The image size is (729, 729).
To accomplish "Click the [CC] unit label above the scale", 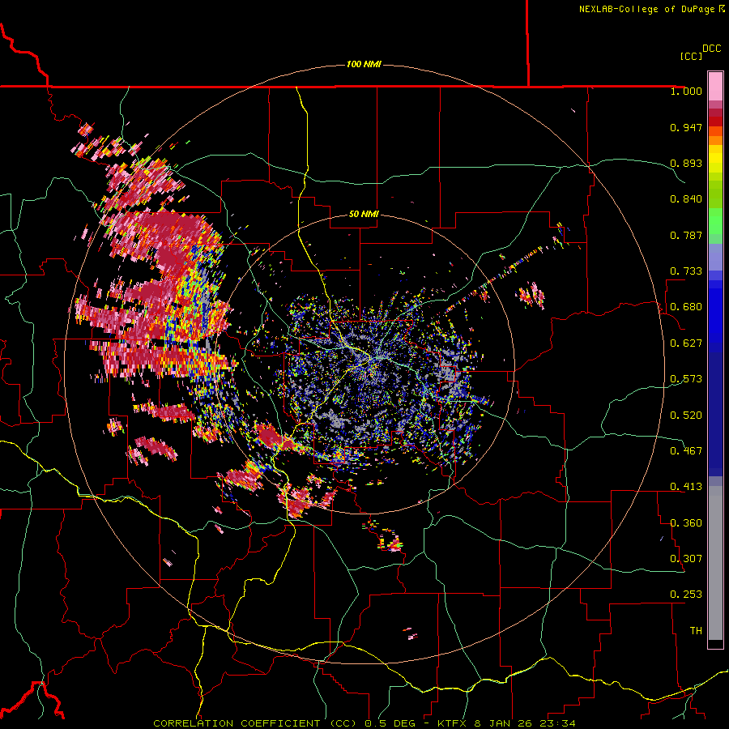I will [691, 56].
